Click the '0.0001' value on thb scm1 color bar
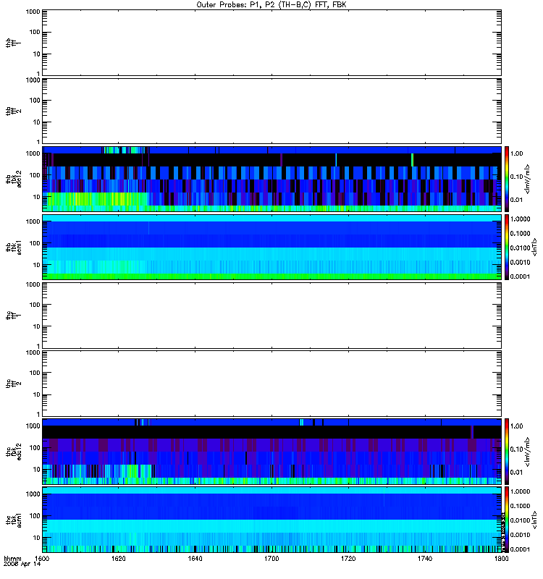 pos(520,276)
